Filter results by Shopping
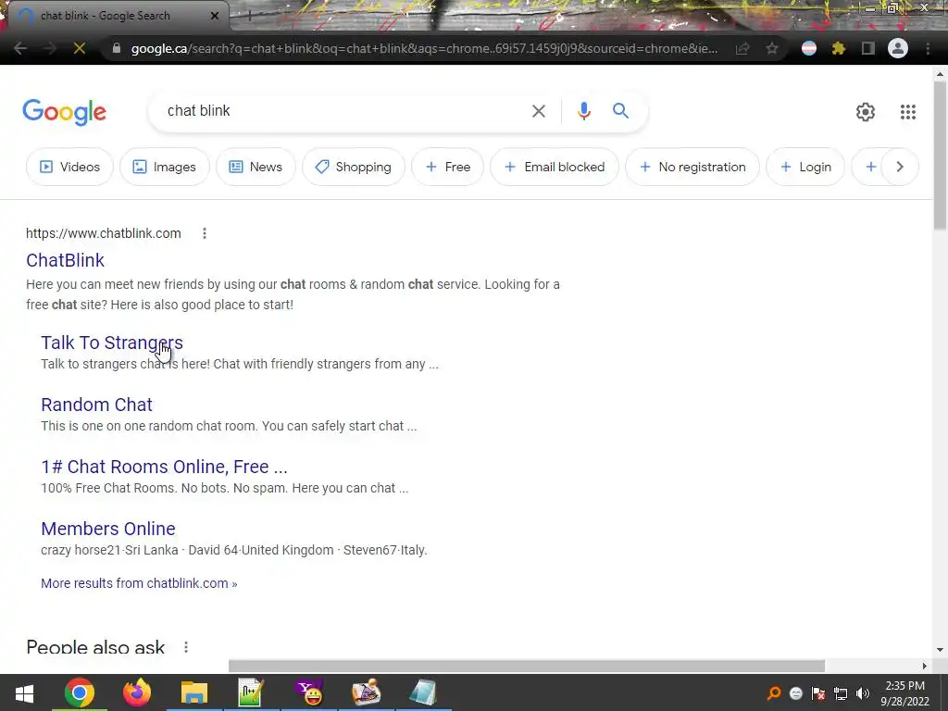Viewport: 948px width, 711px height. [353, 167]
